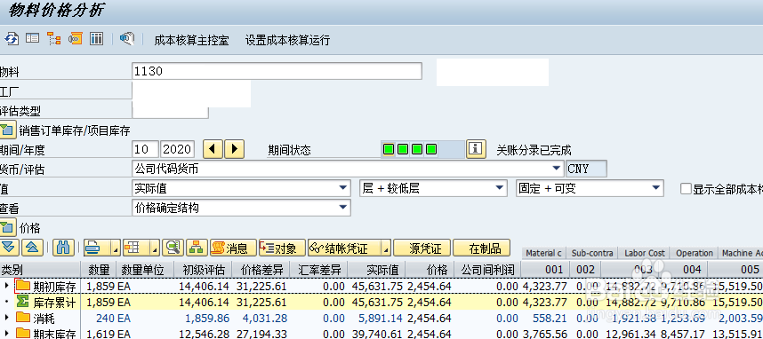Click the table layout selection icon

click(x=132, y=248)
